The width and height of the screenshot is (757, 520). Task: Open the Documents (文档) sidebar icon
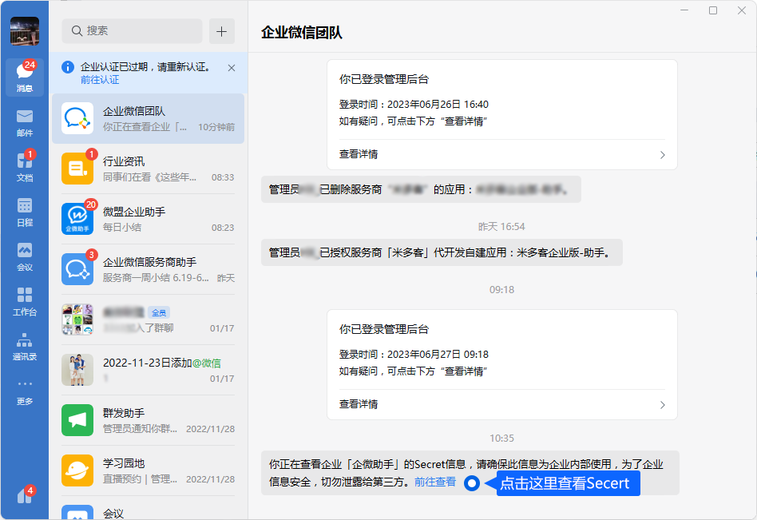pos(24,166)
